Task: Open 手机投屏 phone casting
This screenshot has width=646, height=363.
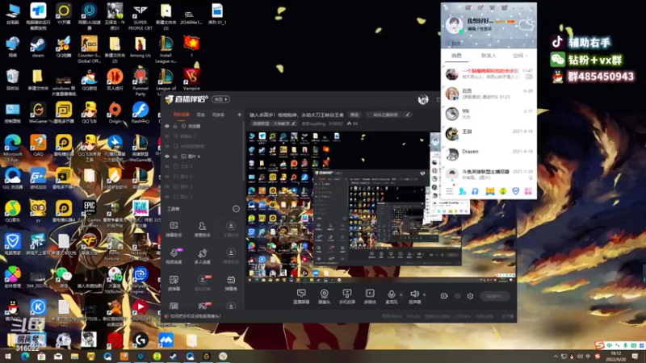Action: [x=347, y=296]
